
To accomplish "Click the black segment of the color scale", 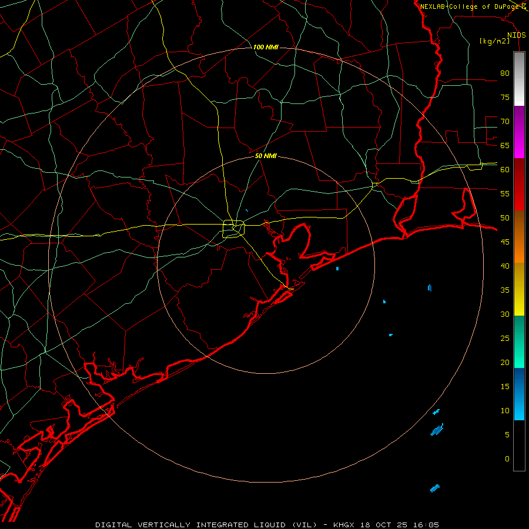I will 519,445.
